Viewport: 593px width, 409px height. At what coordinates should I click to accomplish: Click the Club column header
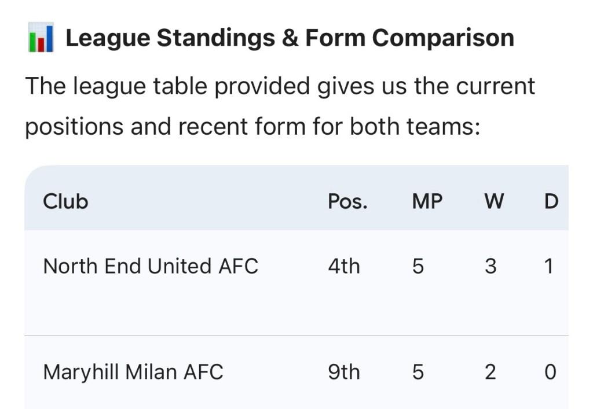[x=65, y=201]
